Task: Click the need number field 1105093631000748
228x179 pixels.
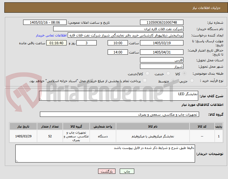Action: tap(162, 23)
